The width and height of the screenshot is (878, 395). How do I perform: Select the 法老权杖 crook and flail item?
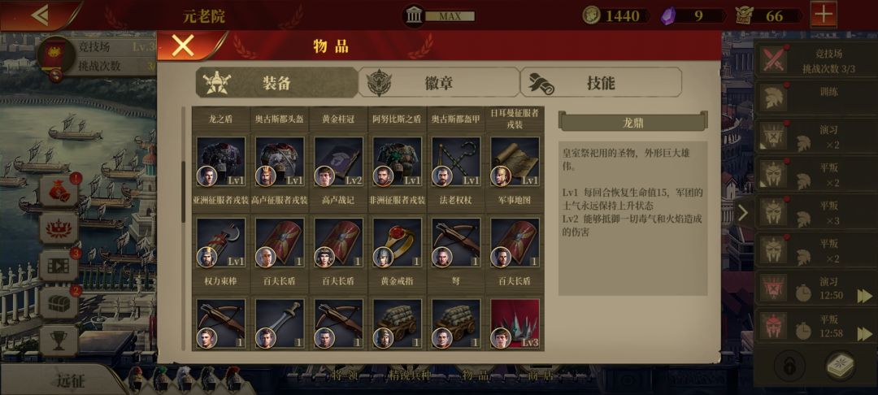point(456,163)
